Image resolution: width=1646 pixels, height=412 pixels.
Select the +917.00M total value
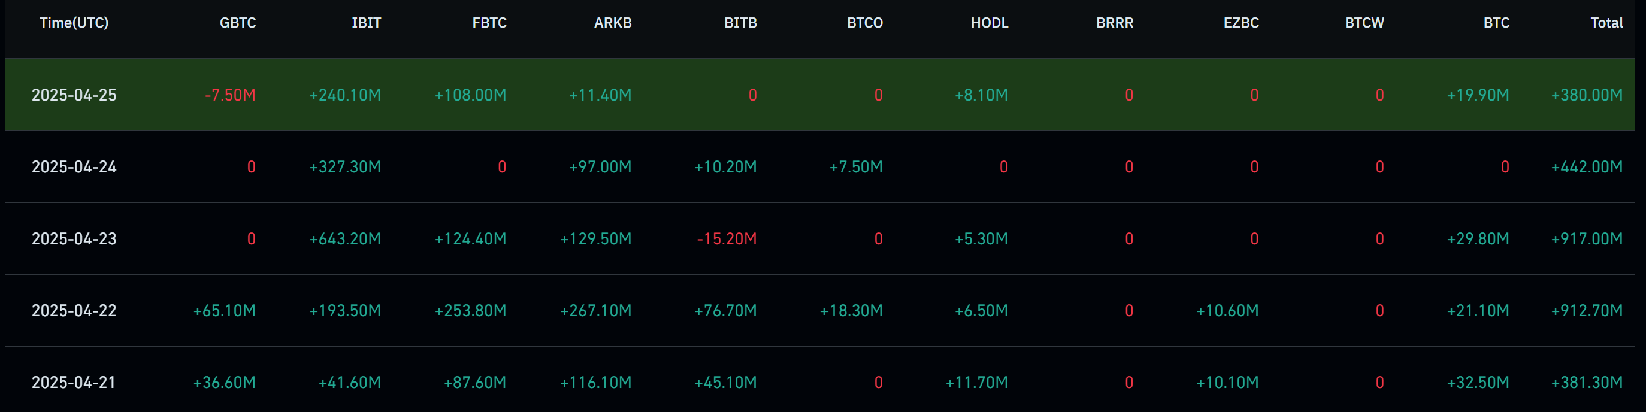(x=1587, y=239)
